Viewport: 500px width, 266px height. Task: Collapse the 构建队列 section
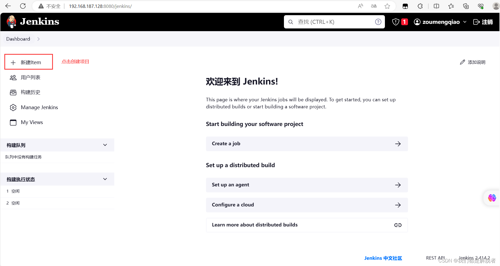click(x=105, y=145)
